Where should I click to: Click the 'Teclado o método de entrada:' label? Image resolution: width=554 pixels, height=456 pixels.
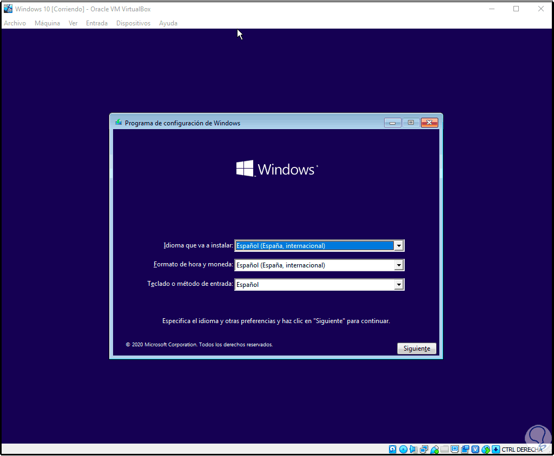pos(190,284)
